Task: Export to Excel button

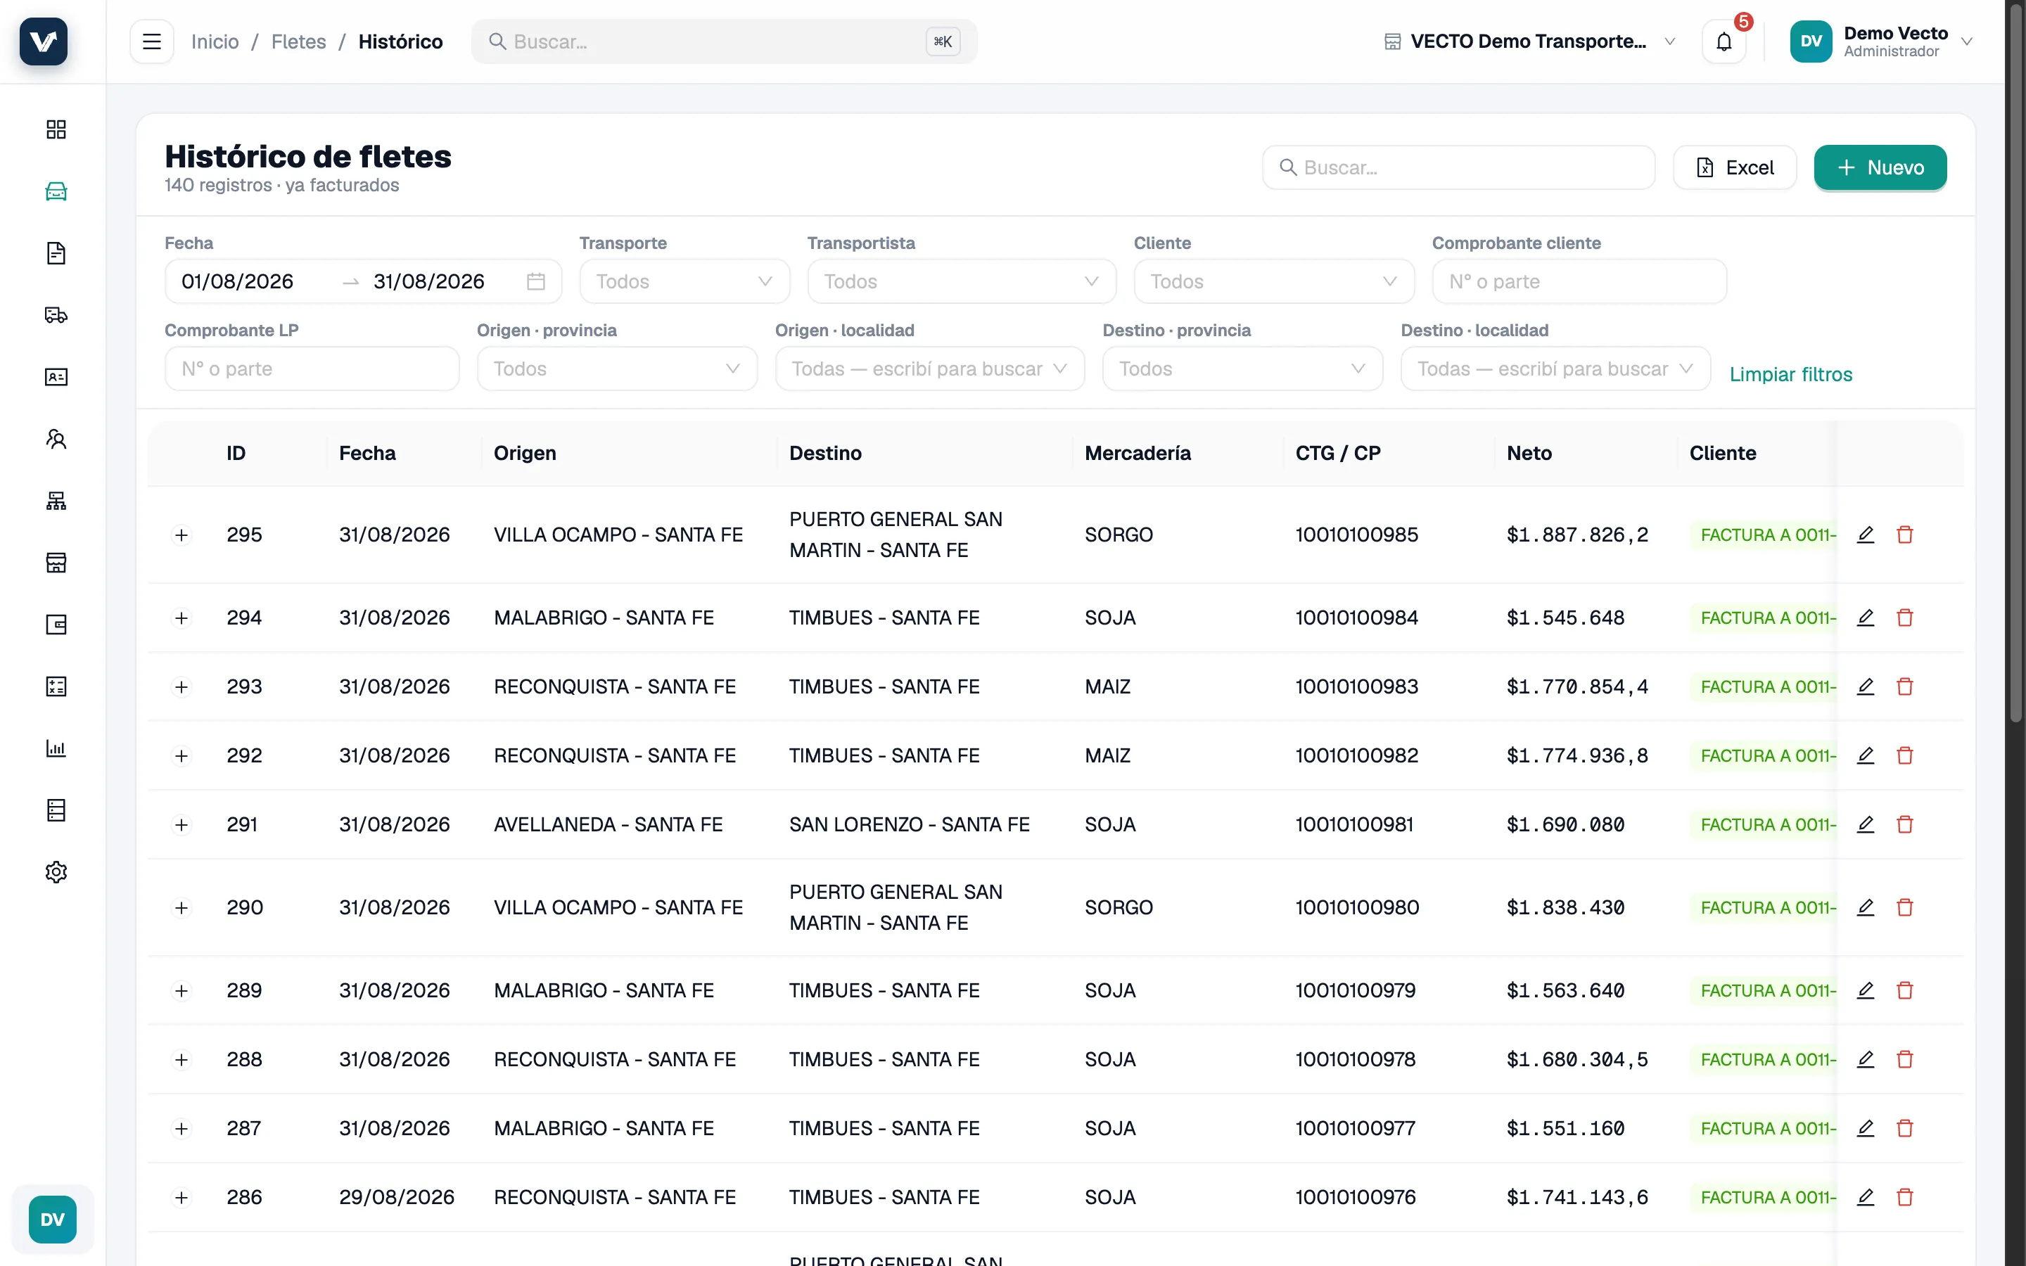Action: point(1735,167)
